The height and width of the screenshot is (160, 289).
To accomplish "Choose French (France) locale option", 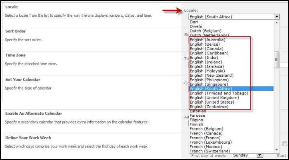I will 205,138.
